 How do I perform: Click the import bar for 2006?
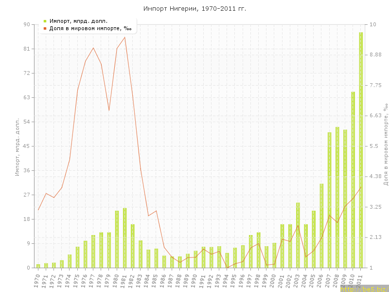(x=321, y=226)
